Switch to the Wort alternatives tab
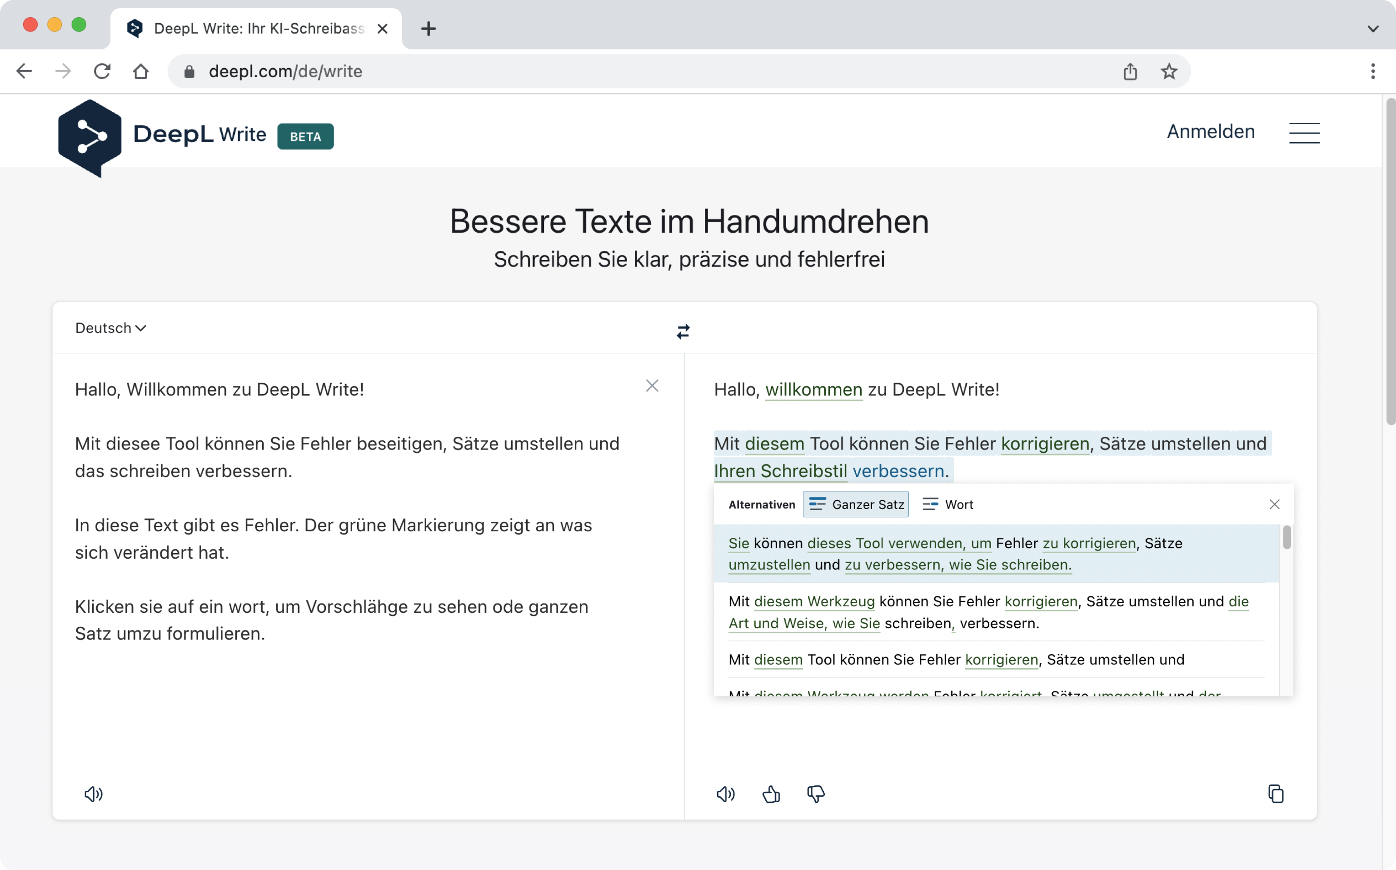The image size is (1396, 870). click(947, 505)
